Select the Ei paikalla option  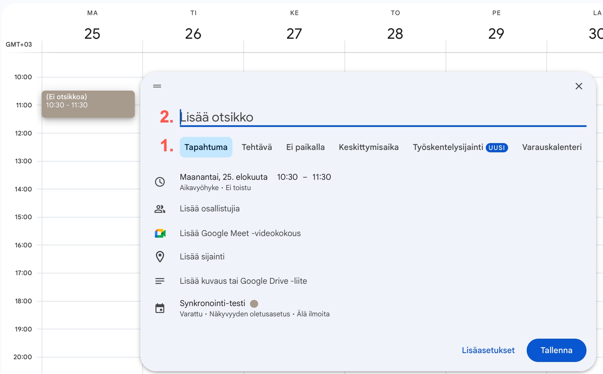[x=305, y=147]
